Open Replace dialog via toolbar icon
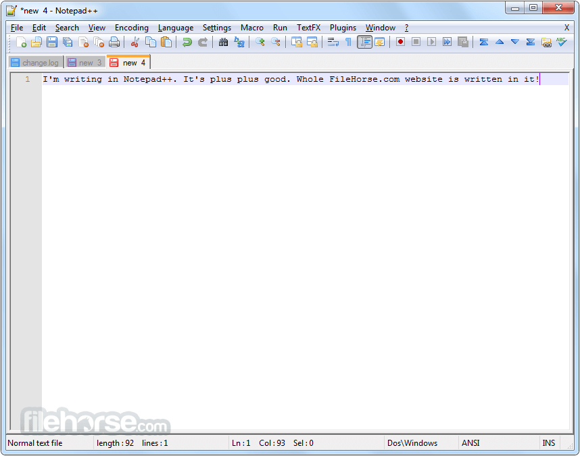Image resolution: width=580 pixels, height=456 pixels. 239,42
